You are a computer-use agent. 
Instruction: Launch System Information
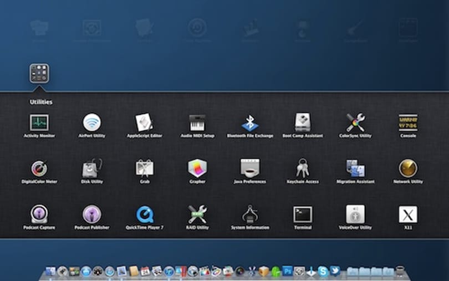tap(249, 214)
